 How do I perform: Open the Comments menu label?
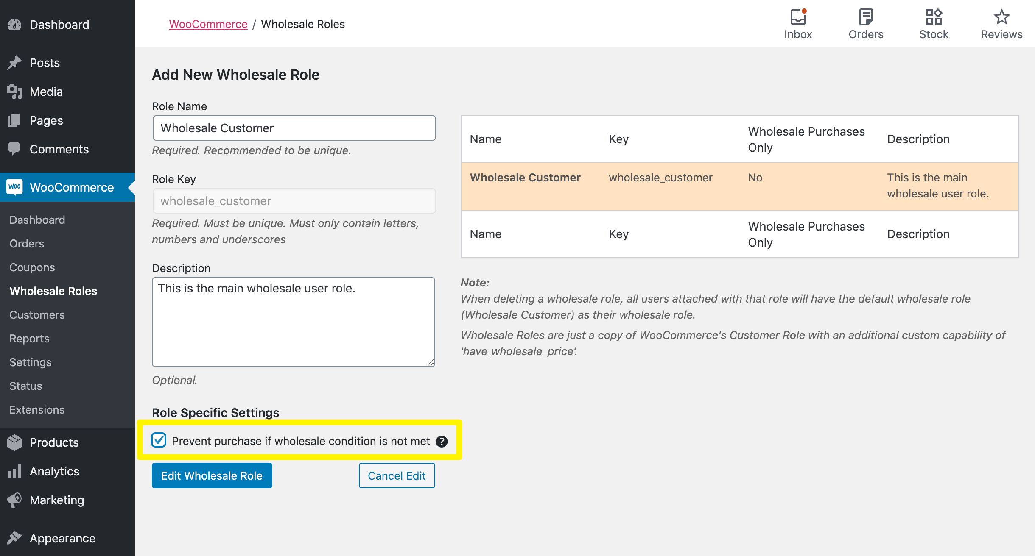click(x=59, y=149)
